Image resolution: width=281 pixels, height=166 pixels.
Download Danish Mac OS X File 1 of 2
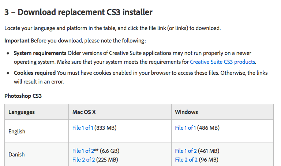click(83, 151)
